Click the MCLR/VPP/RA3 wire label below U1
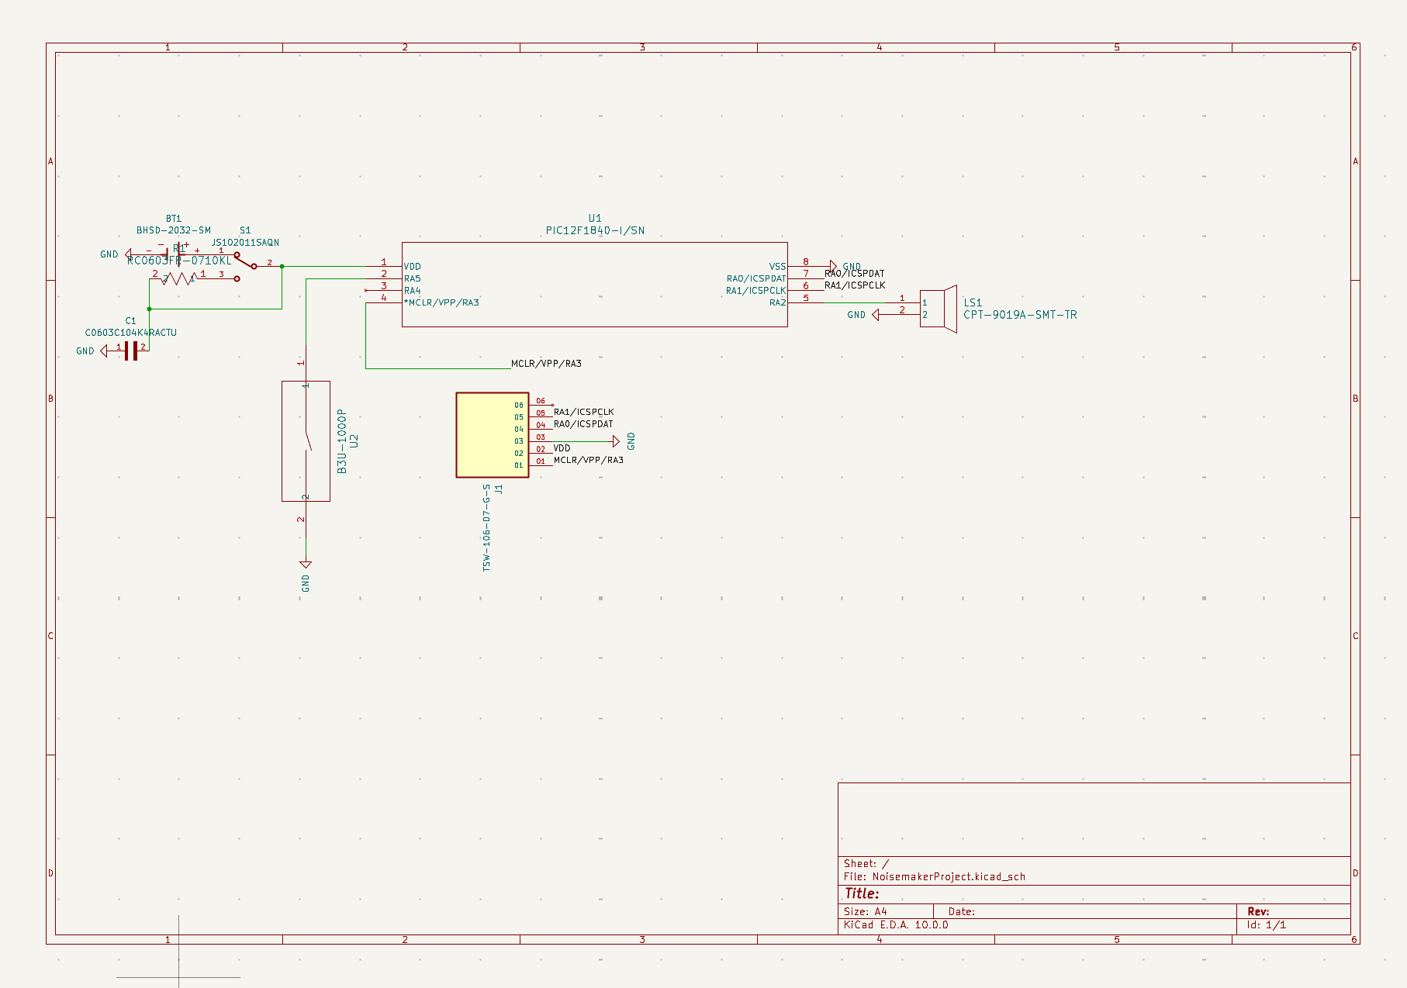This screenshot has width=1407, height=988. click(546, 364)
